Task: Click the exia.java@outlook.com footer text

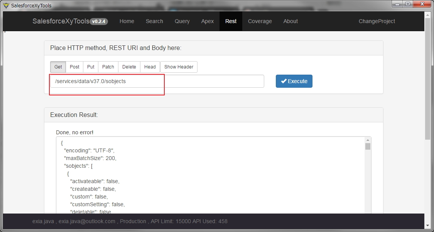Action: [87, 221]
